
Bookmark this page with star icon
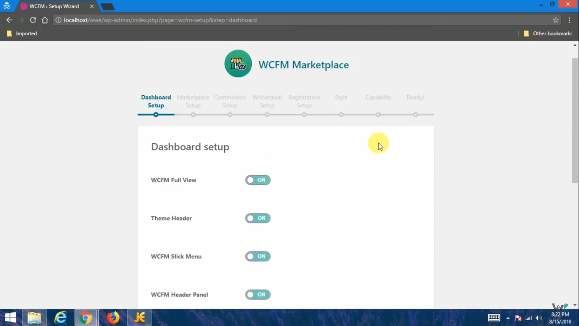coord(556,20)
